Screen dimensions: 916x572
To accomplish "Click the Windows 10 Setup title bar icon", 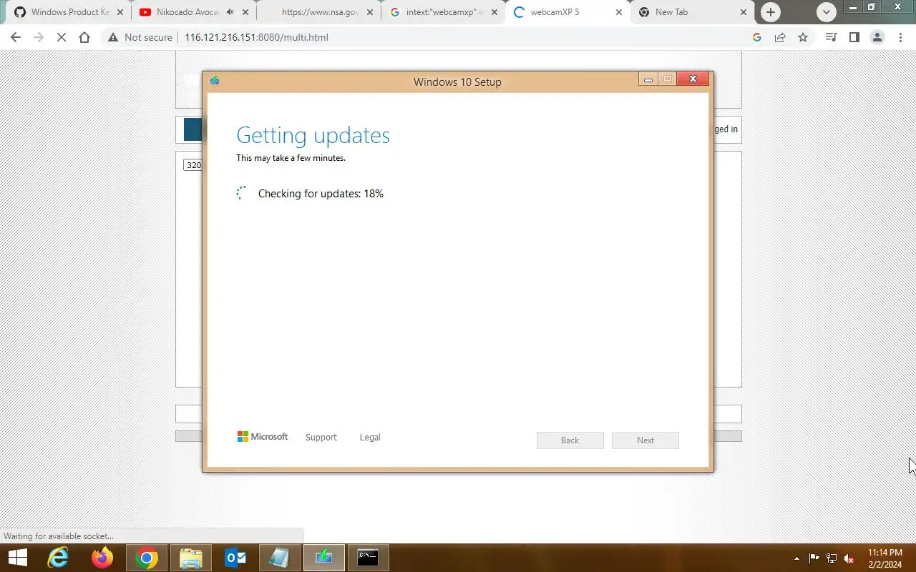I will (214, 81).
